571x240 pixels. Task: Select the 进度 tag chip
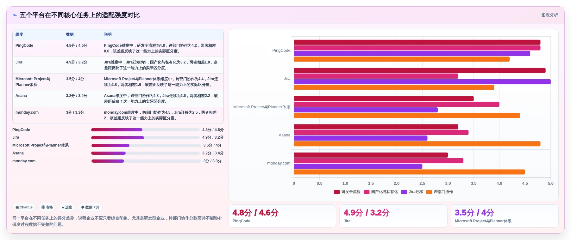coord(67,207)
